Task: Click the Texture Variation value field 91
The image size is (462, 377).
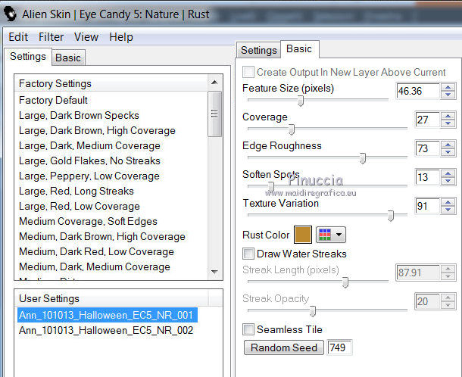Action: (x=427, y=206)
